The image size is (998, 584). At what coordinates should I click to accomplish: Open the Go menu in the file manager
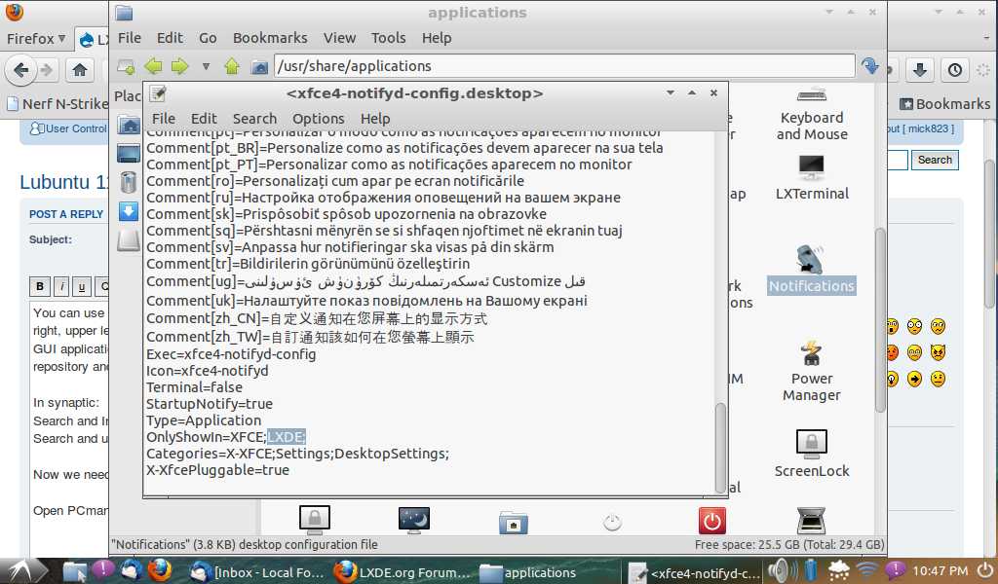[x=208, y=38]
